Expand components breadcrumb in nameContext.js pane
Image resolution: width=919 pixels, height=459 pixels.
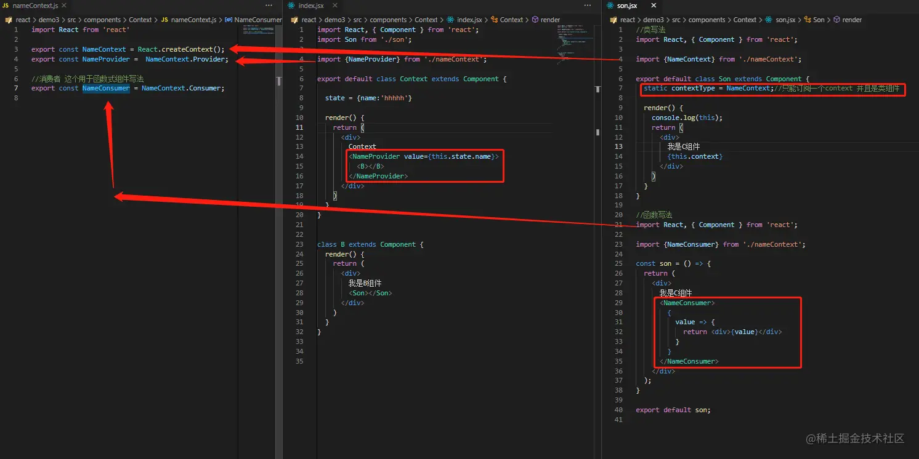(x=102, y=20)
